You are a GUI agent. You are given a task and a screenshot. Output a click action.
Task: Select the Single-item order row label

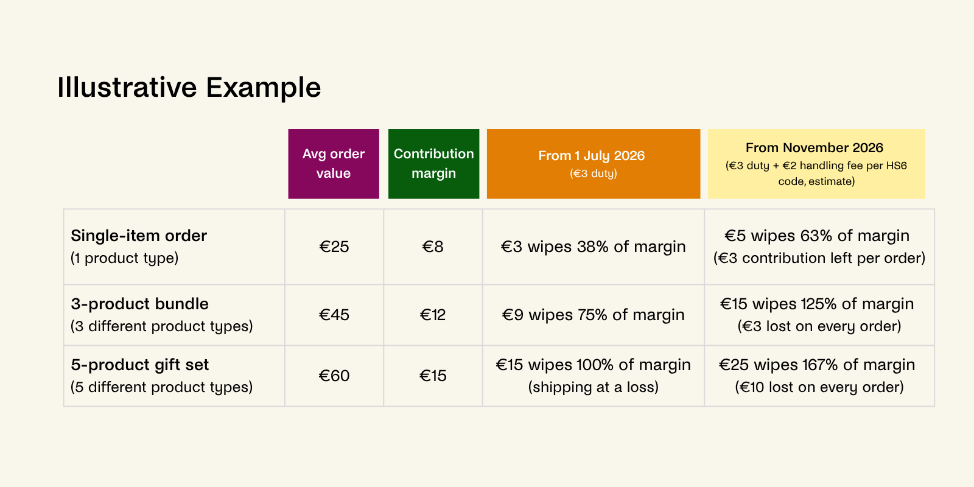[x=174, y=247]
